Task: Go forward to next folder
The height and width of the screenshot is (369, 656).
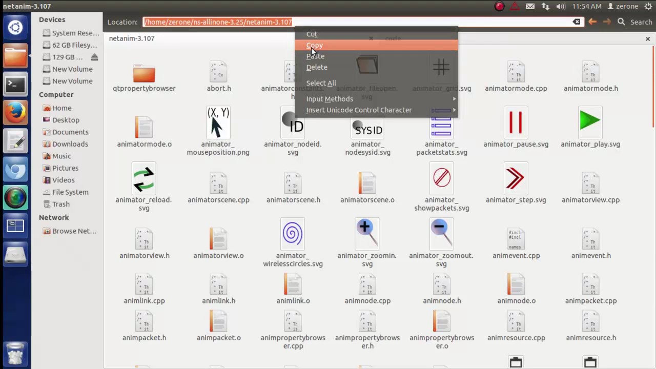Action: pos(607,22)
